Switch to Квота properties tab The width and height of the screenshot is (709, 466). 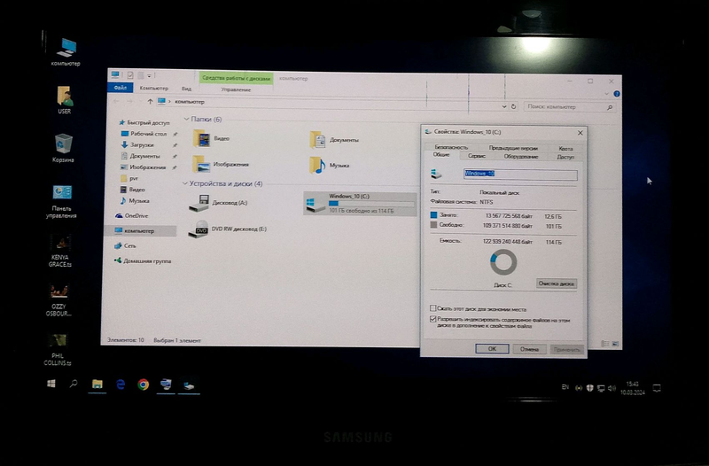(x=565, y=148)
